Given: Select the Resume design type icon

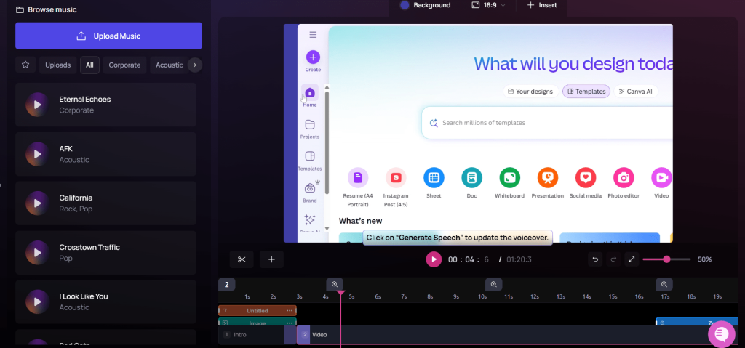Looking at the screenshot, I should 358,178.
